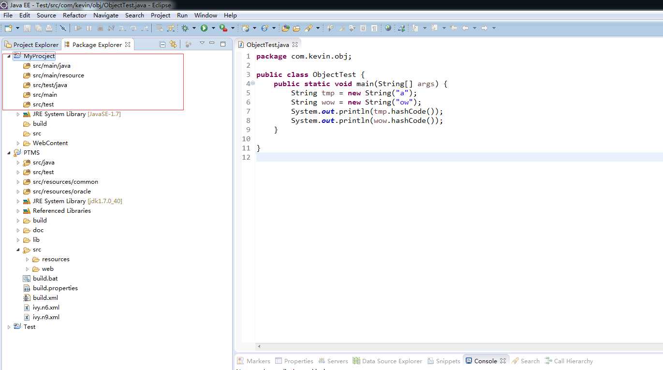Select src/resources/oracle folder in PTMS

coord(57,192)
